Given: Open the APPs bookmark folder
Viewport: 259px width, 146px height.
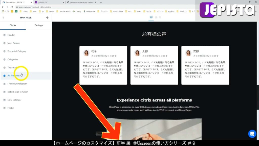Looking at the screenshot, I should [x=33, y=11].
